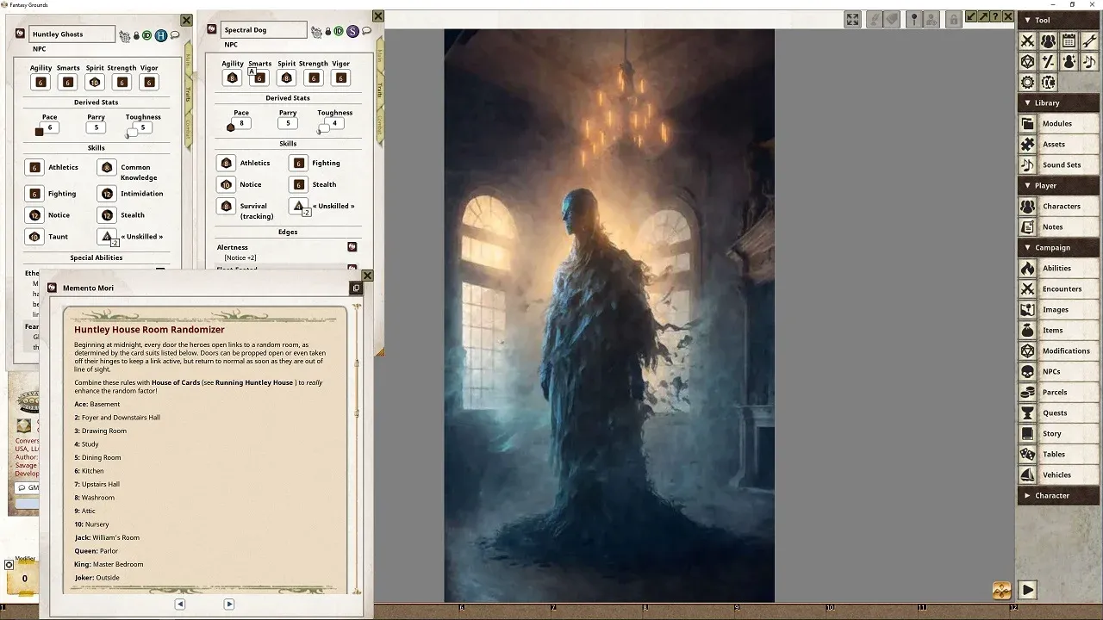Click the S token on Spectral Dog
This screenshot has height=620, width=1103.
pos(352,31)
